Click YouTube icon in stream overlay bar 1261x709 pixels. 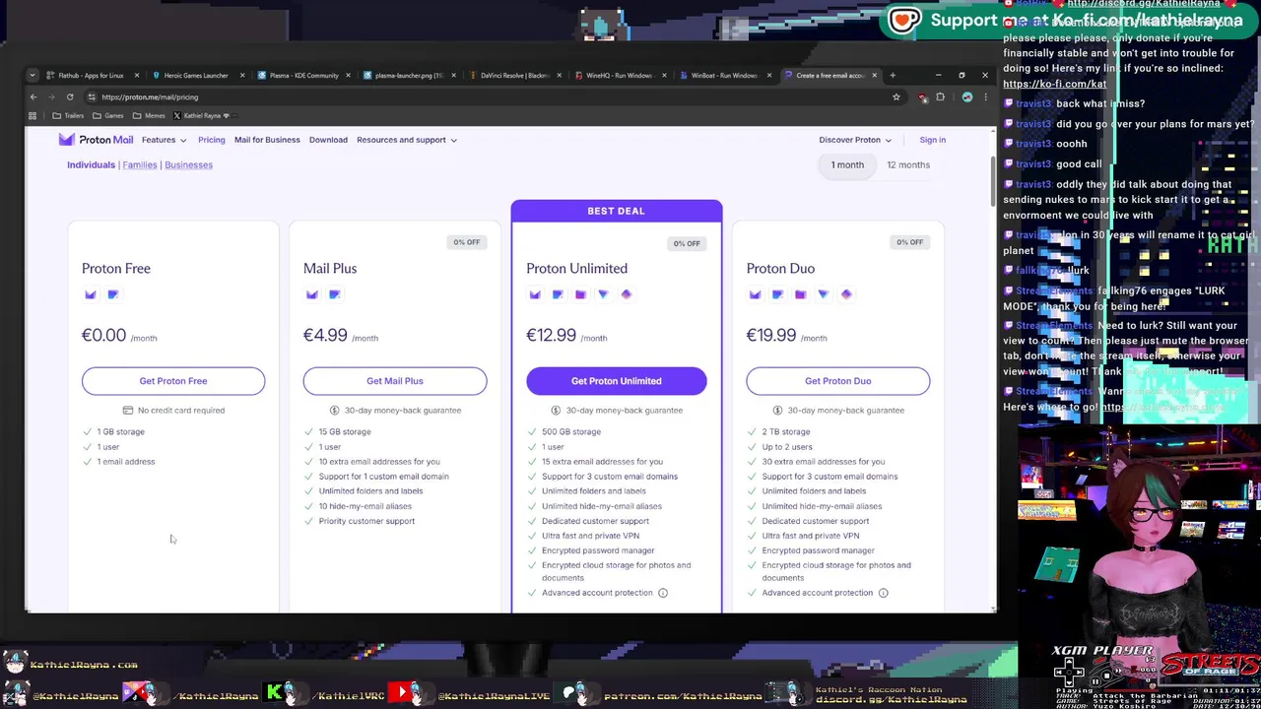pos(402,693)
